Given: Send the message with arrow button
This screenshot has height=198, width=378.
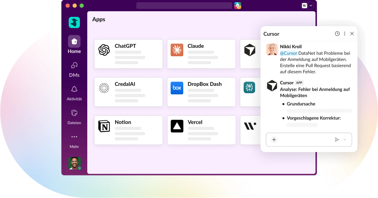Looking at the screenshot, I should (x=337, y=140).
